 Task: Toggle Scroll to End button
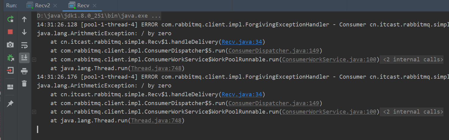24,58
